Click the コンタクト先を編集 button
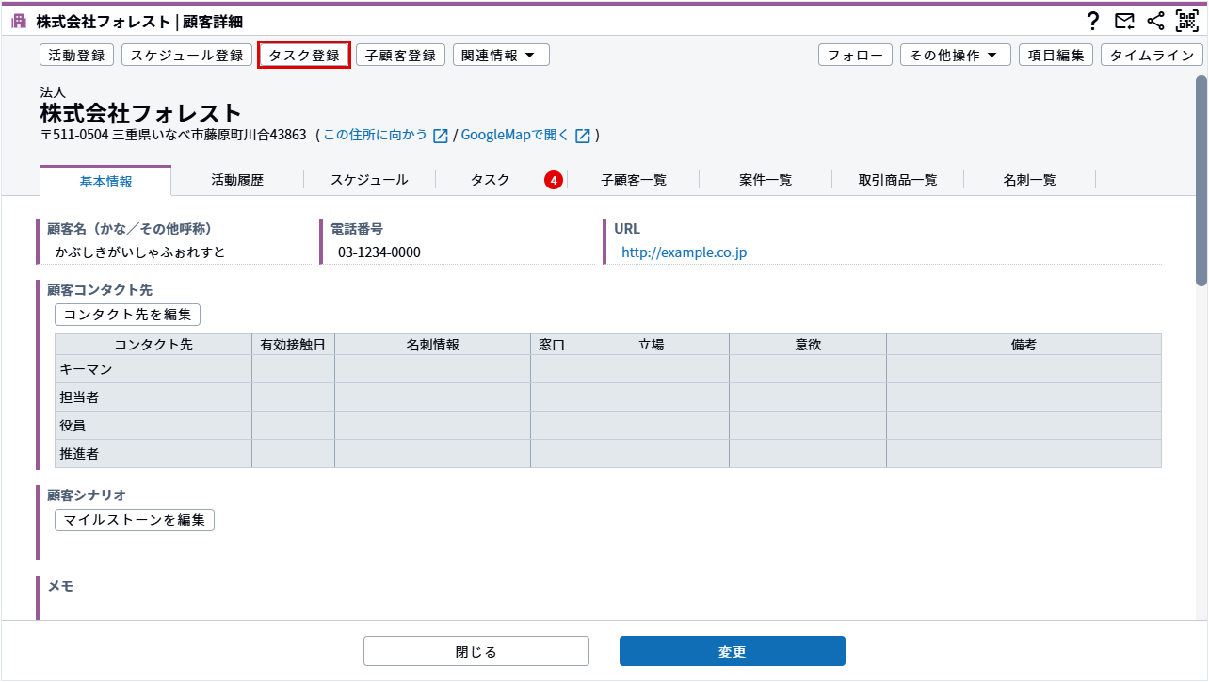 pyautogui.click(x=127, y=315)
